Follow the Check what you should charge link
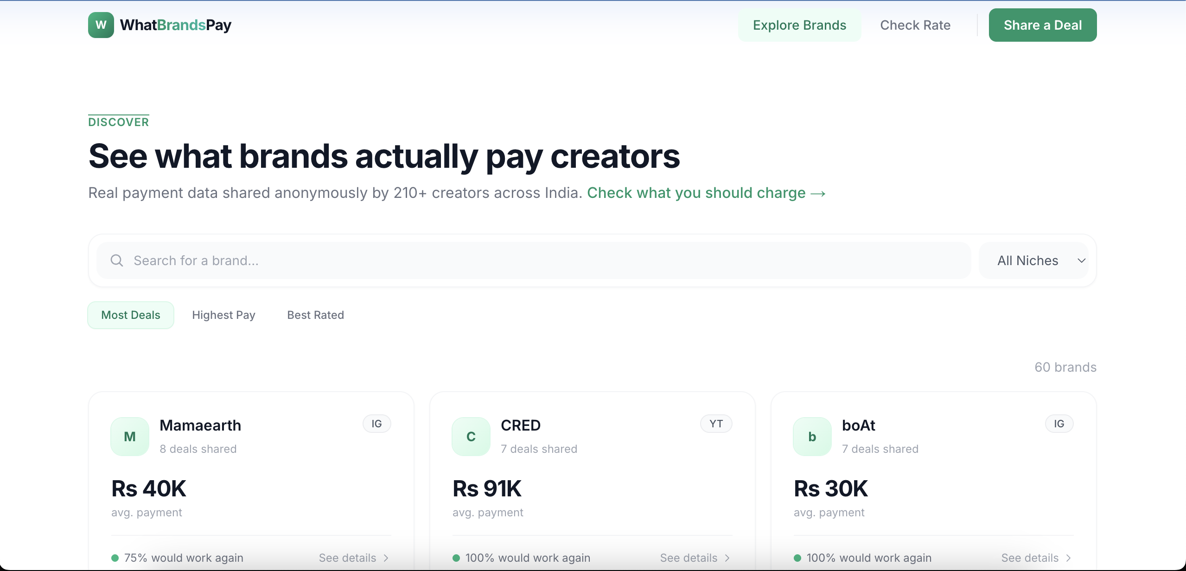The image size is (1186, 571). (x=705, y=193)
